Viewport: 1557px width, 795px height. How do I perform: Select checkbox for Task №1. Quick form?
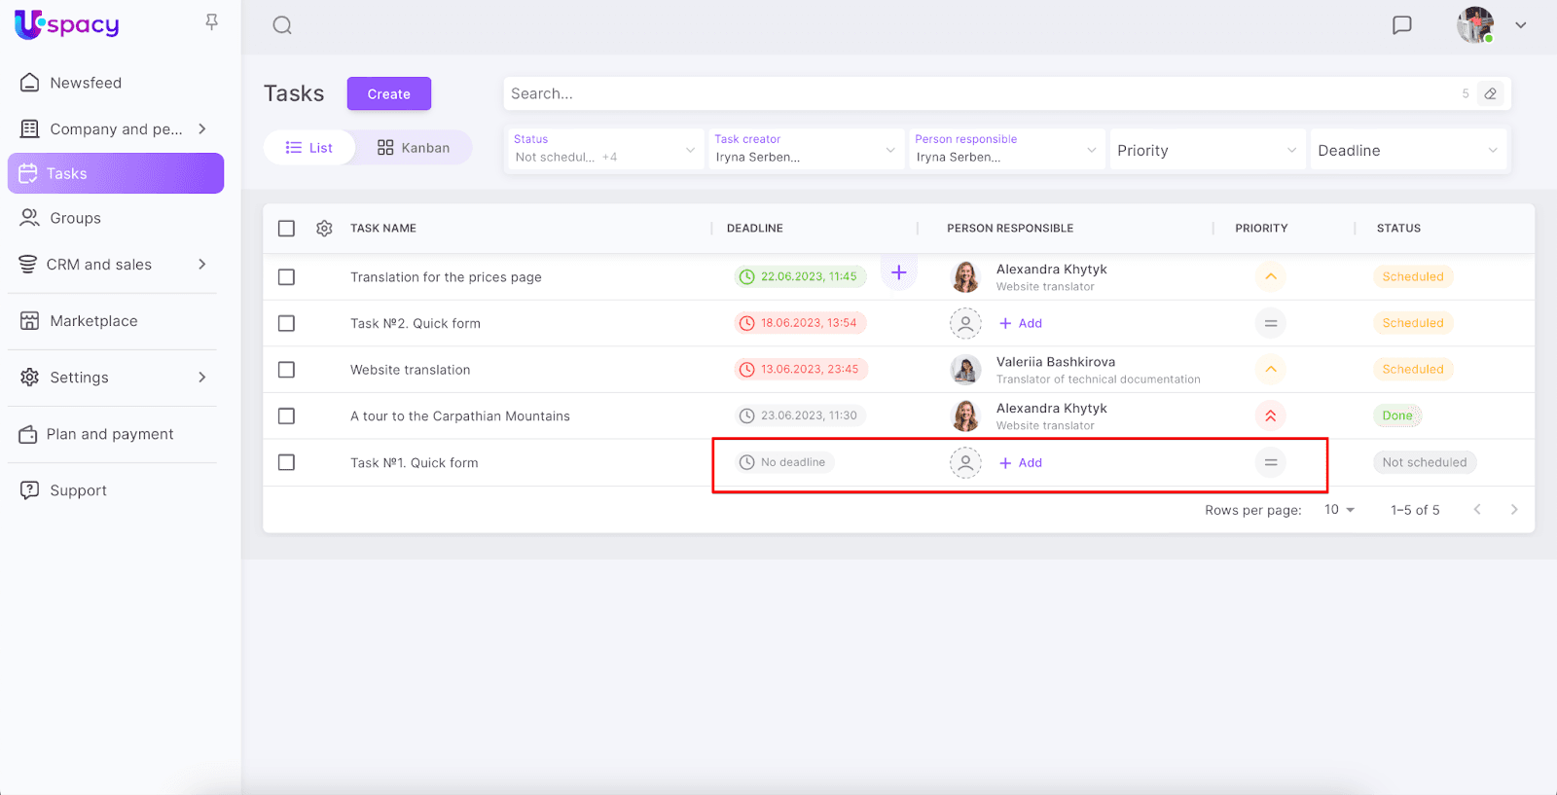coord(286,463)
